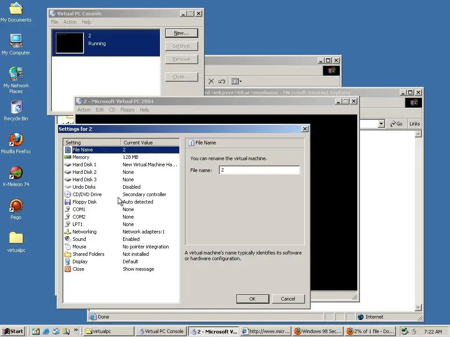Select Networking row in settings list
Viewport: 450px width, 337px height.
coord(121,232)
